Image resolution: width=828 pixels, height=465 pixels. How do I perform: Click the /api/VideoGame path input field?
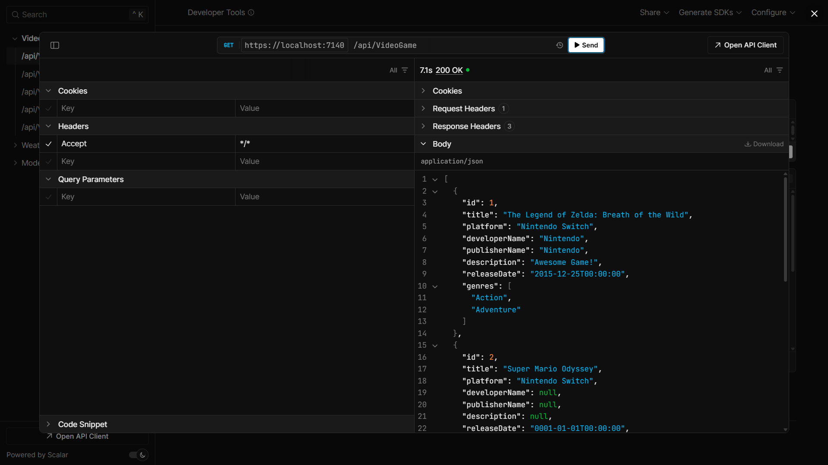(x=431, y=45)
